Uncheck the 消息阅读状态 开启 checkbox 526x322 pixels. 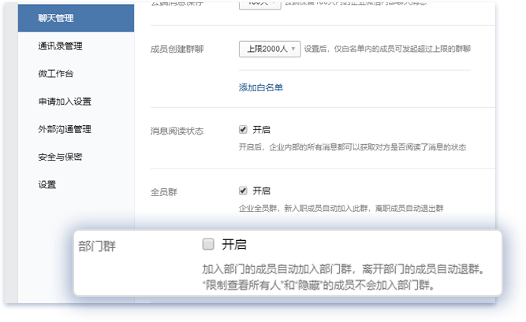pos(244,130)
